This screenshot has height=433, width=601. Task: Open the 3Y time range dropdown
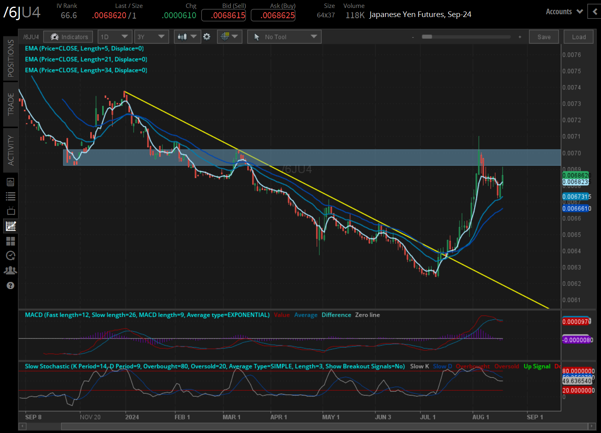tap(151, 37)
